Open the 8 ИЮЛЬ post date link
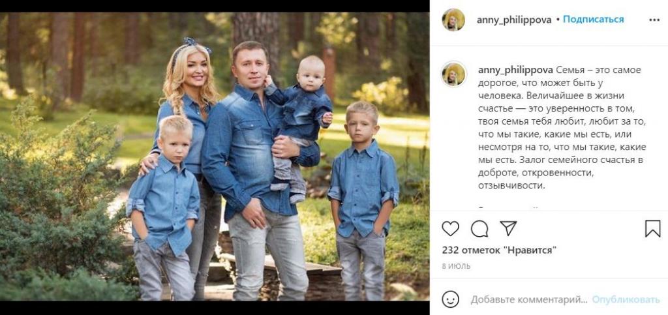Screen dimensions: 668x315 click(456, 267)
